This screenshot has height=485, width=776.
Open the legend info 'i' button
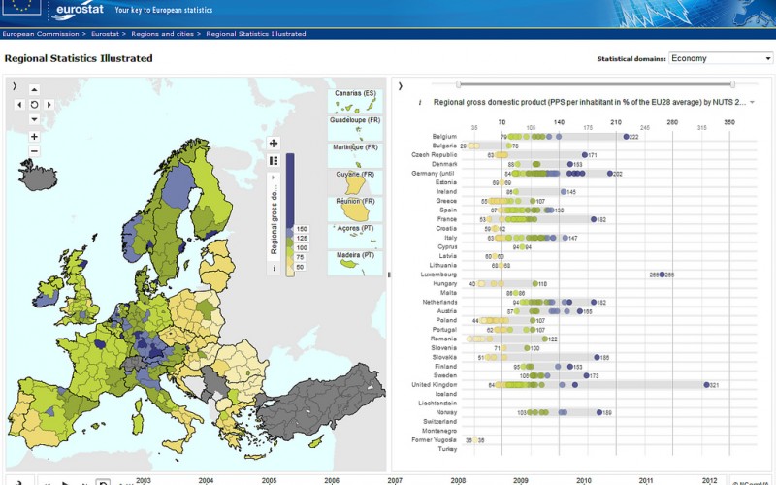pos(274,269)
